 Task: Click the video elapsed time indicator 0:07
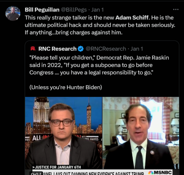click(36, 174)
